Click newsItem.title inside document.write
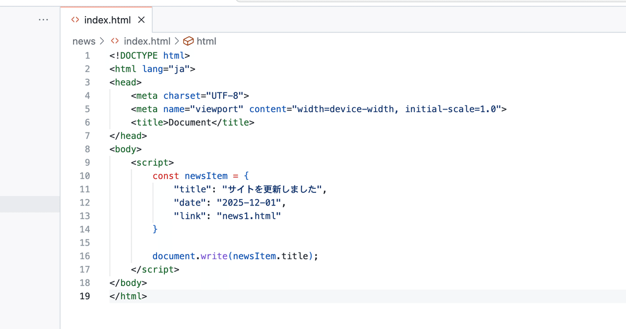The height and width of the screenshot is (329, 626). (271, 256)
